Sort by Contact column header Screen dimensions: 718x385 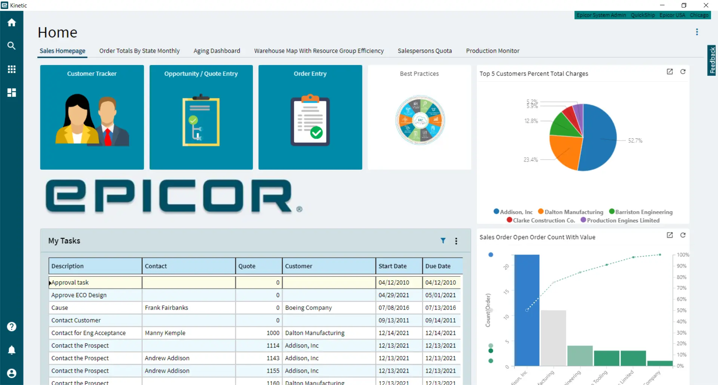pyautogui.click(x=189, y=266)
